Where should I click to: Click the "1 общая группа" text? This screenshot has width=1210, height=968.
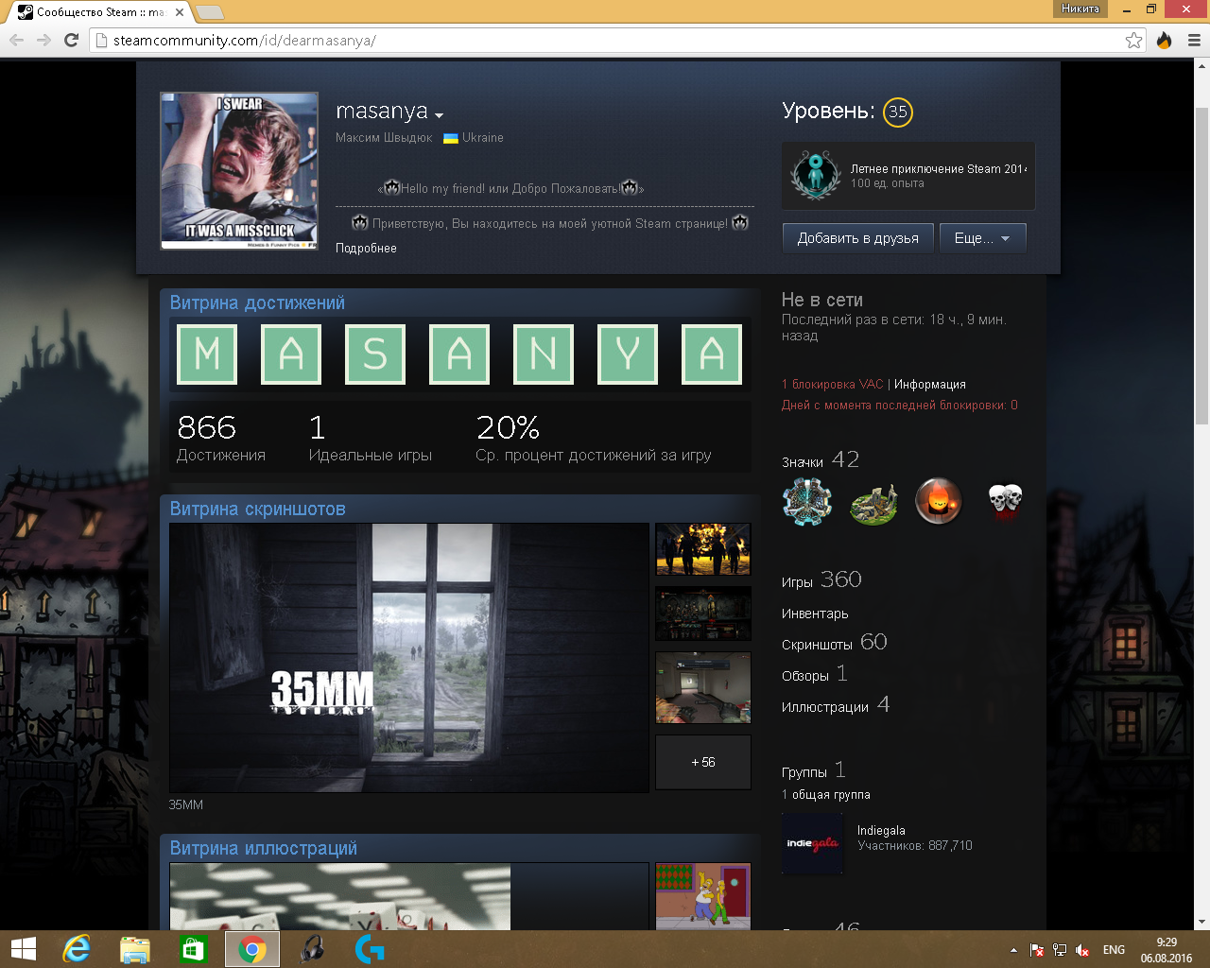(x=826, y=795)
